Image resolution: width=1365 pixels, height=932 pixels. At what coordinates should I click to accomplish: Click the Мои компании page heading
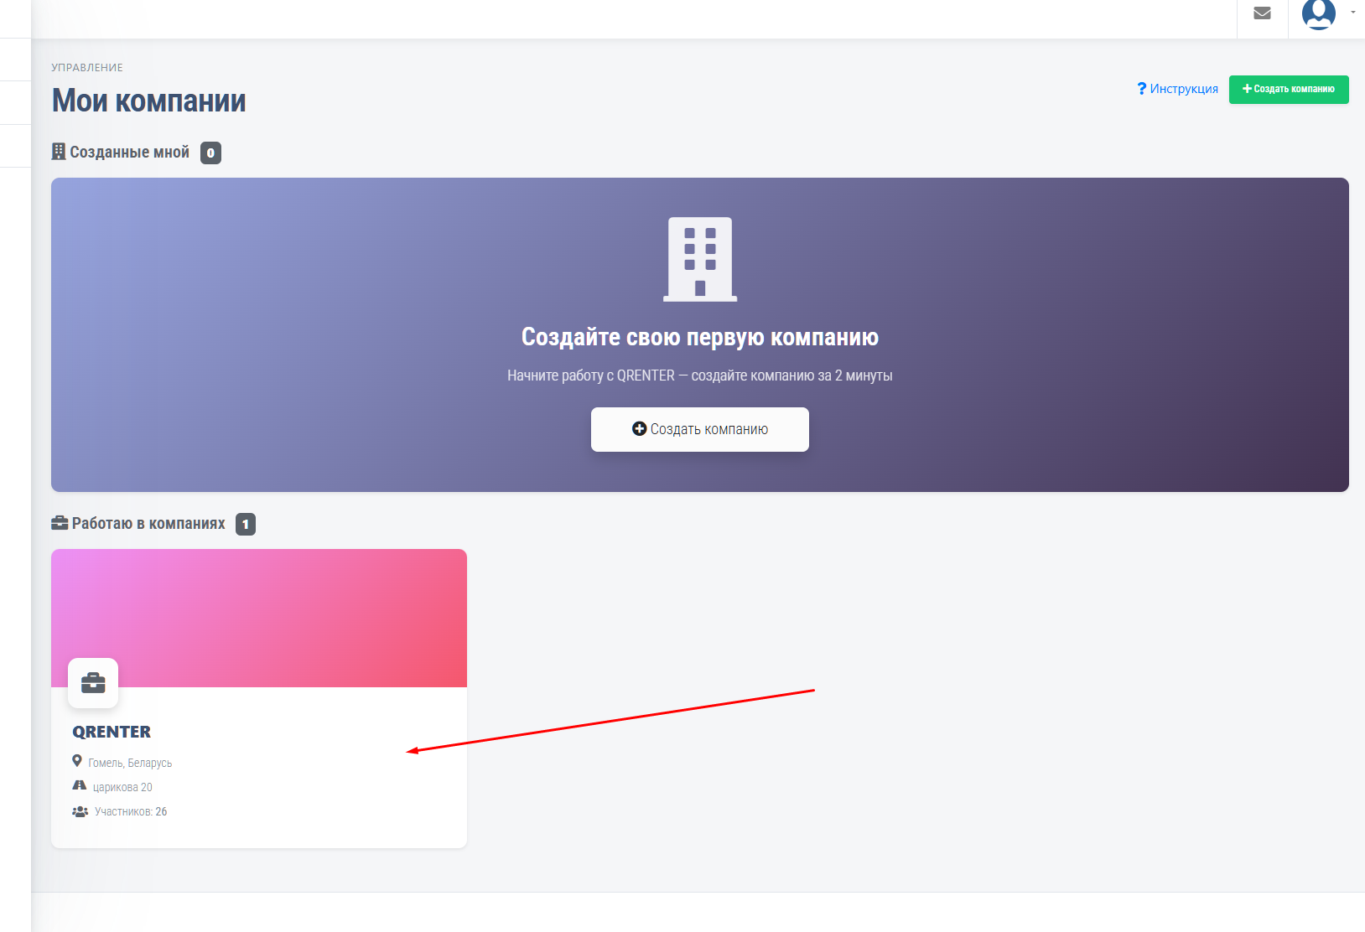[x=149, y=101]
